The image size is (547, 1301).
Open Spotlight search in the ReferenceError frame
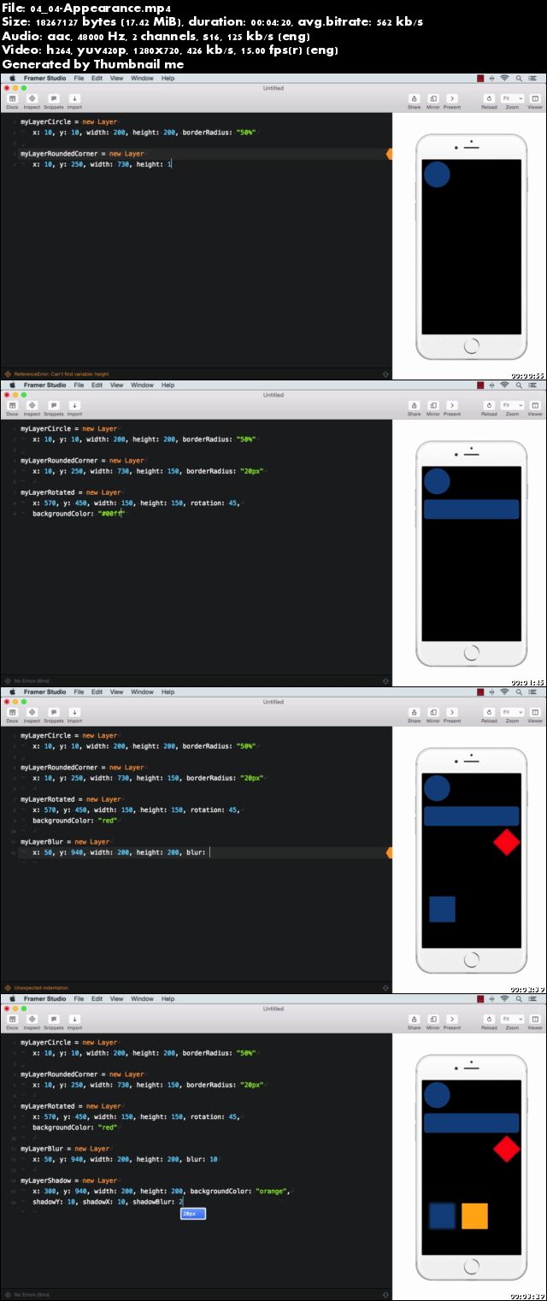(519, 78)
